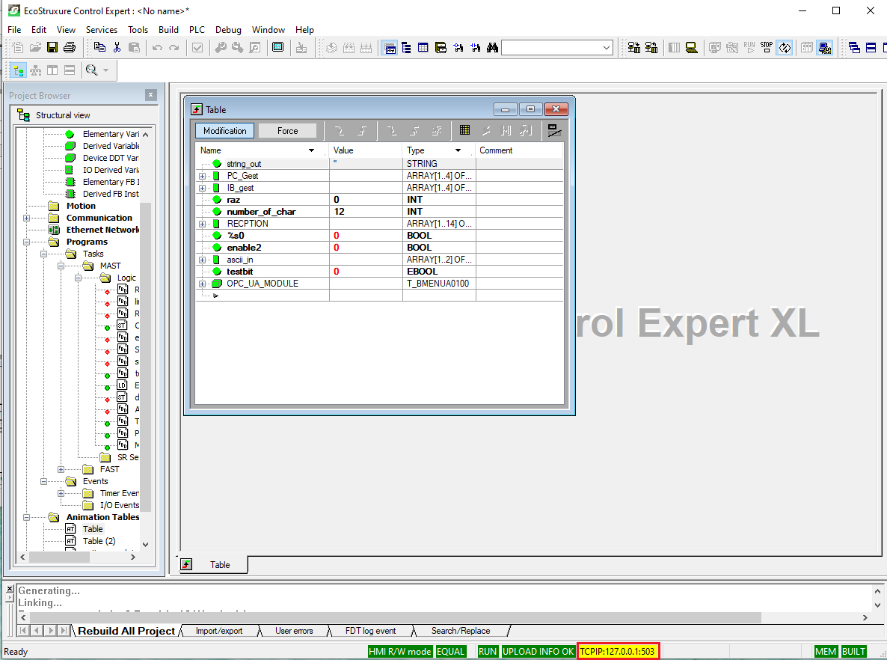Toggle the Modification button in Table

pos(224,131)
